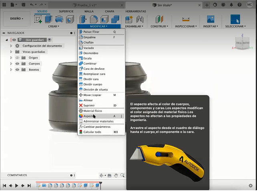Expand the INSERTAR dropdown
The width and height of the screenshot is (257, 191).
[211, 26]
